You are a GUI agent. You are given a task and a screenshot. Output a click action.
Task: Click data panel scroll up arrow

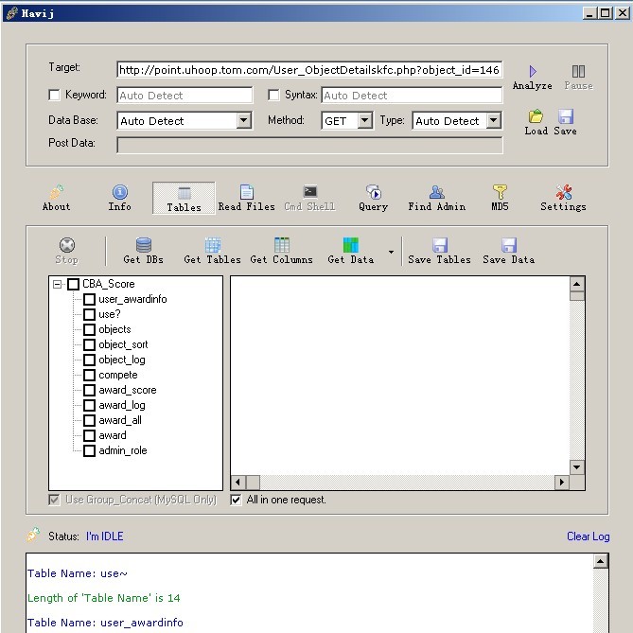click(577, 284)
